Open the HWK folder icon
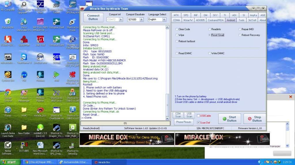This screenshot has width=295, height=165. [24, 112]
